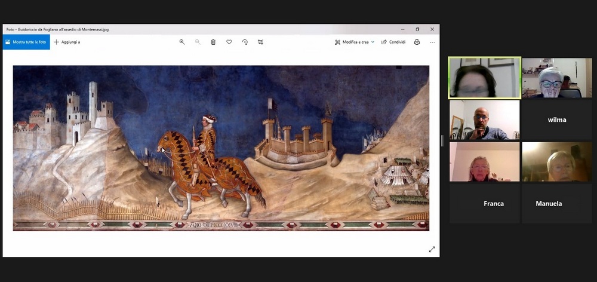Select the video tile above Franca

pos(484,161)
